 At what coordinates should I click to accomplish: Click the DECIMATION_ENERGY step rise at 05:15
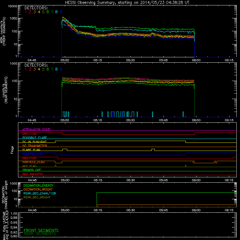click(97, 199)
